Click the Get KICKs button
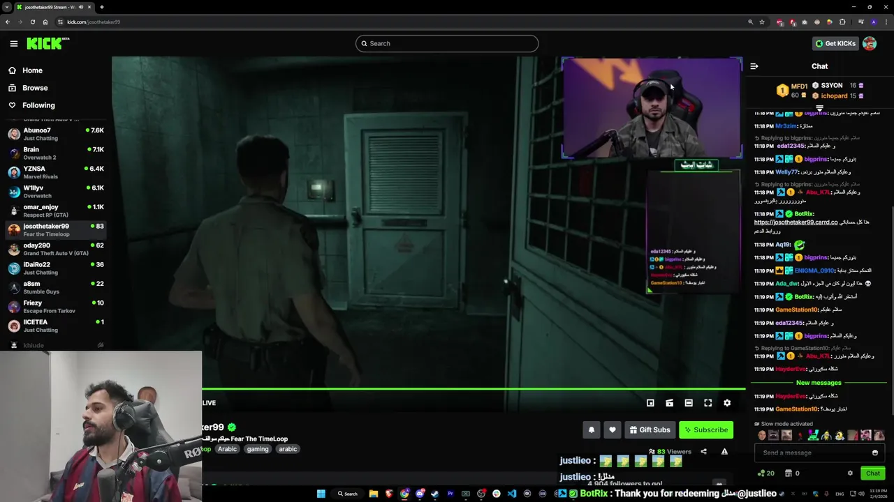Image resolution: width=894 pixels, height=502 pixels. (x=835, y=43)
